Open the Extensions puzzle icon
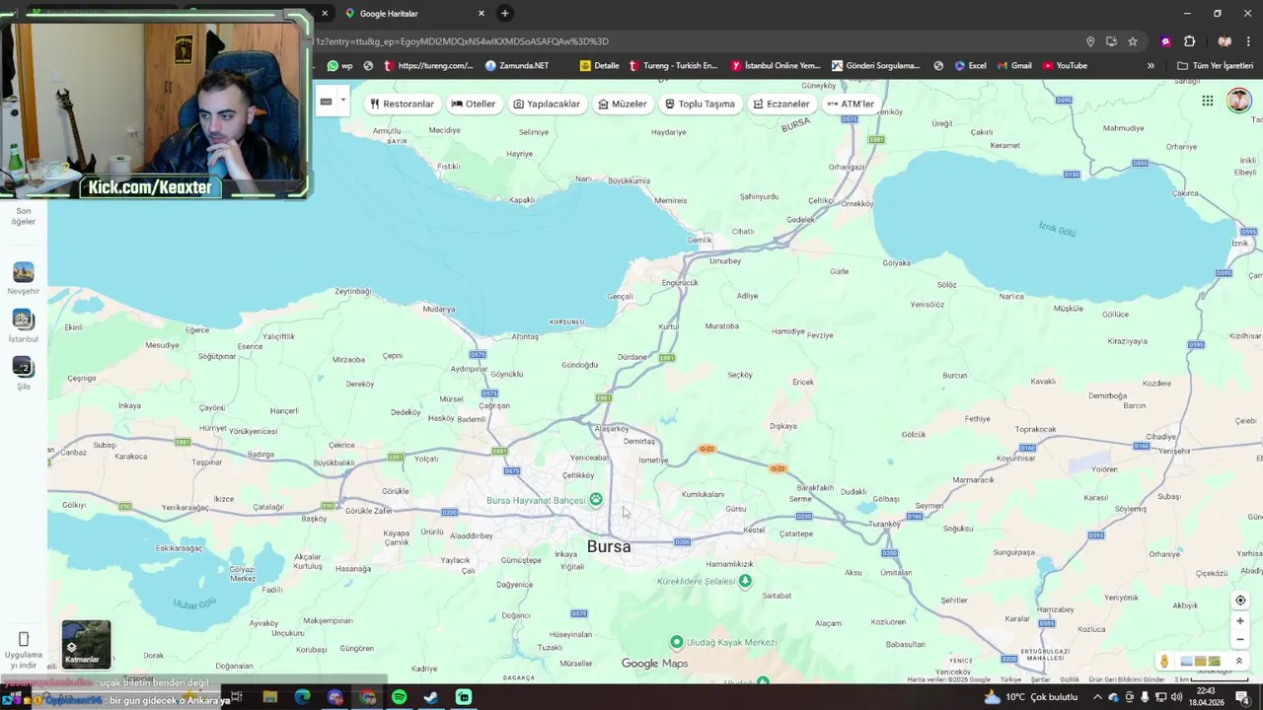The height and width of the screenshot is (710, 1263). [x=1189, y=41]
